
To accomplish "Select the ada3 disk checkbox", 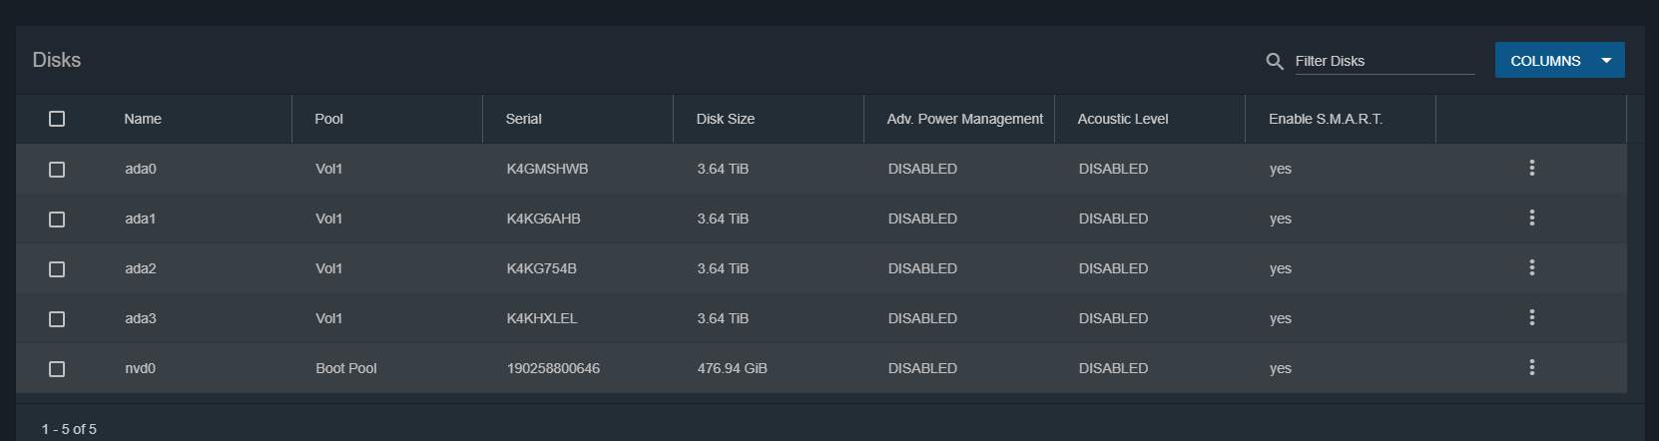I will 57,319.
